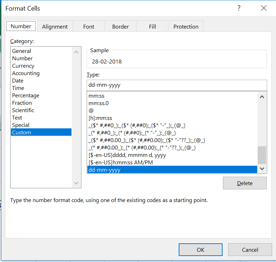This screenshot has width=276, height=262.
Task: Close the Format Cells dialog
Action: (264, 8)
